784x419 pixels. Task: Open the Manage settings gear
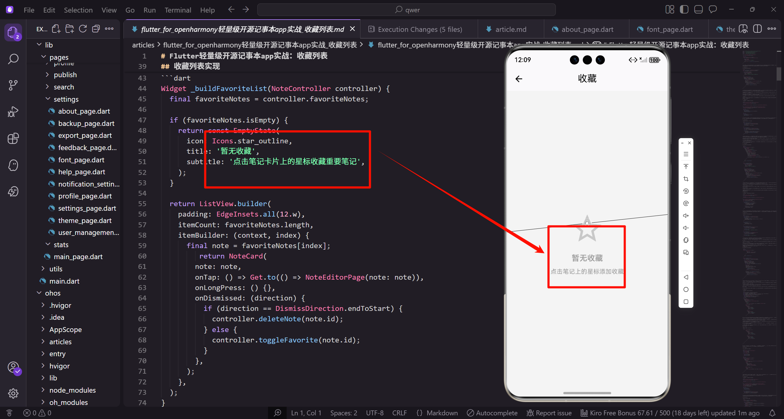click(x=13, y=393)
